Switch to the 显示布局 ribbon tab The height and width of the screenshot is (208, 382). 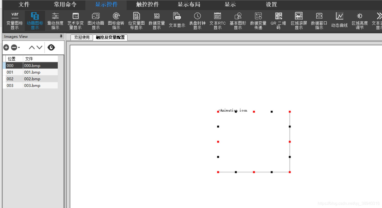point(189,4)
